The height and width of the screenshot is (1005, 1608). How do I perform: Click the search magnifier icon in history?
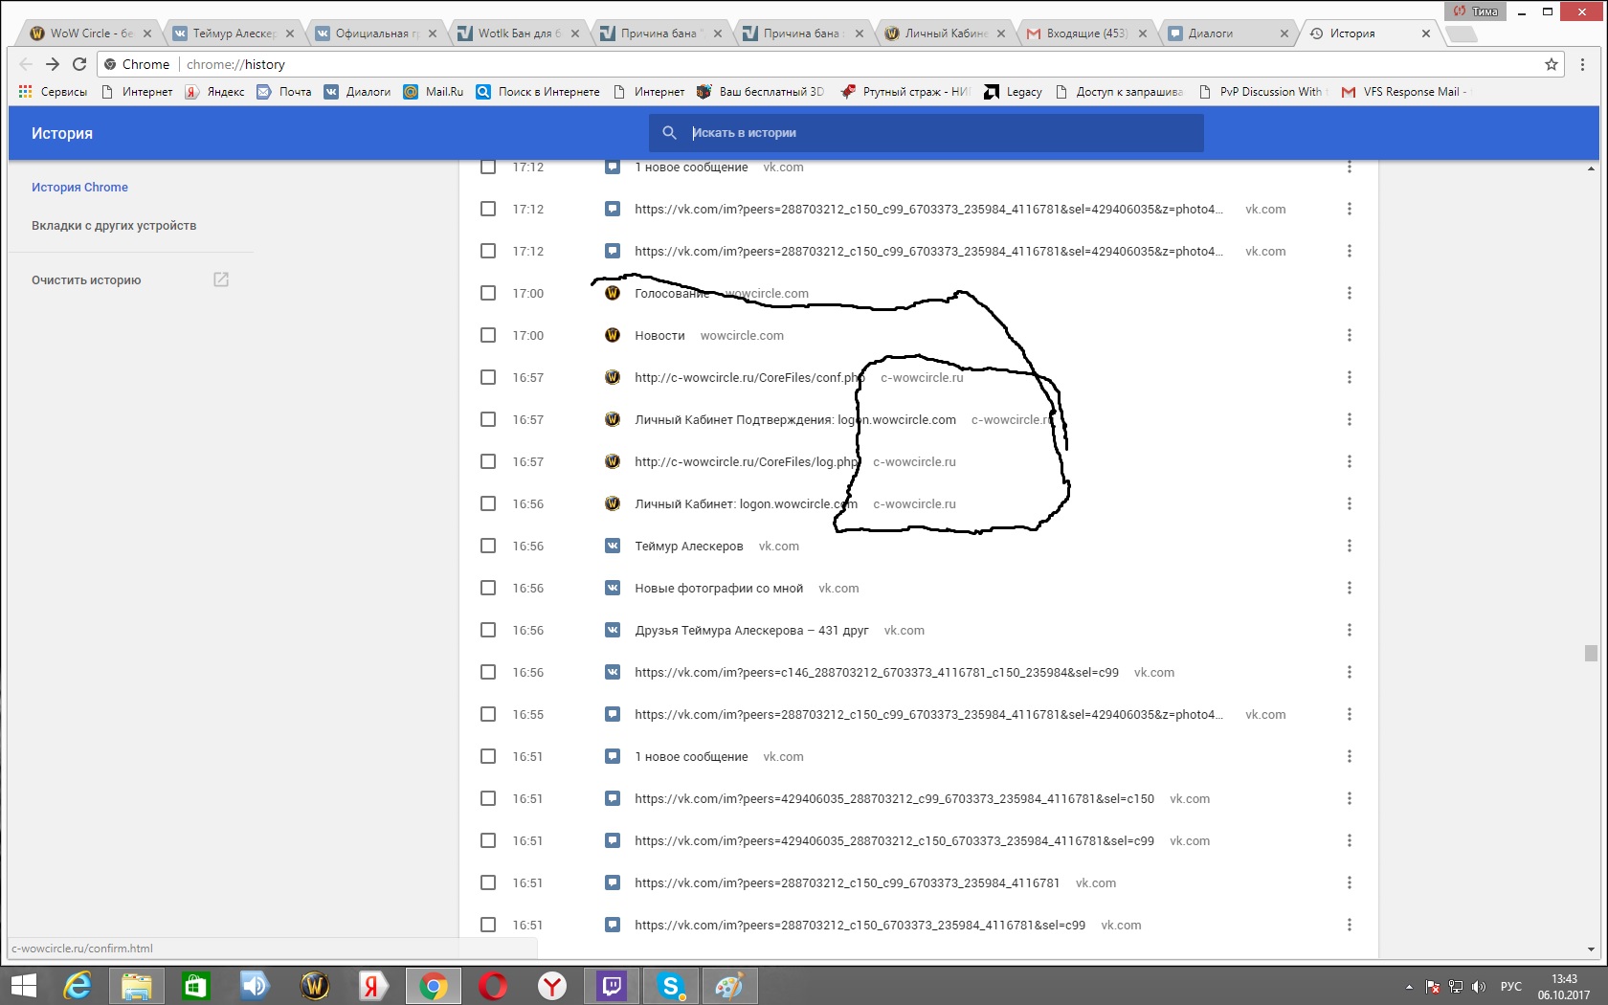pos(670,133)
